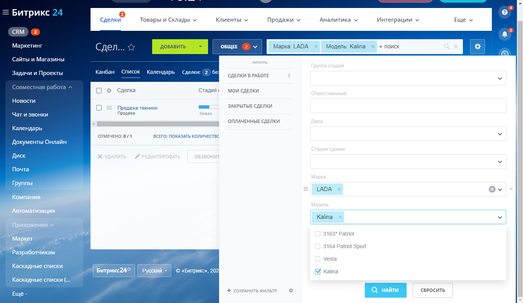Open CRM in the left sidebar

18,32
